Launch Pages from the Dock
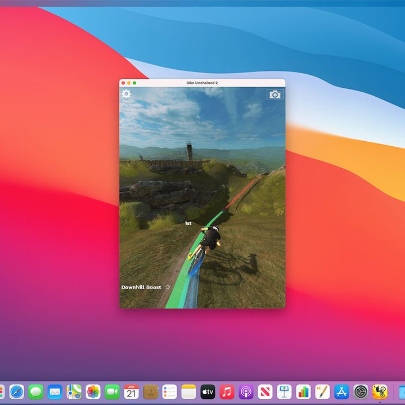Viewport: 405px width, 405px height. click(x=323, y=392)
